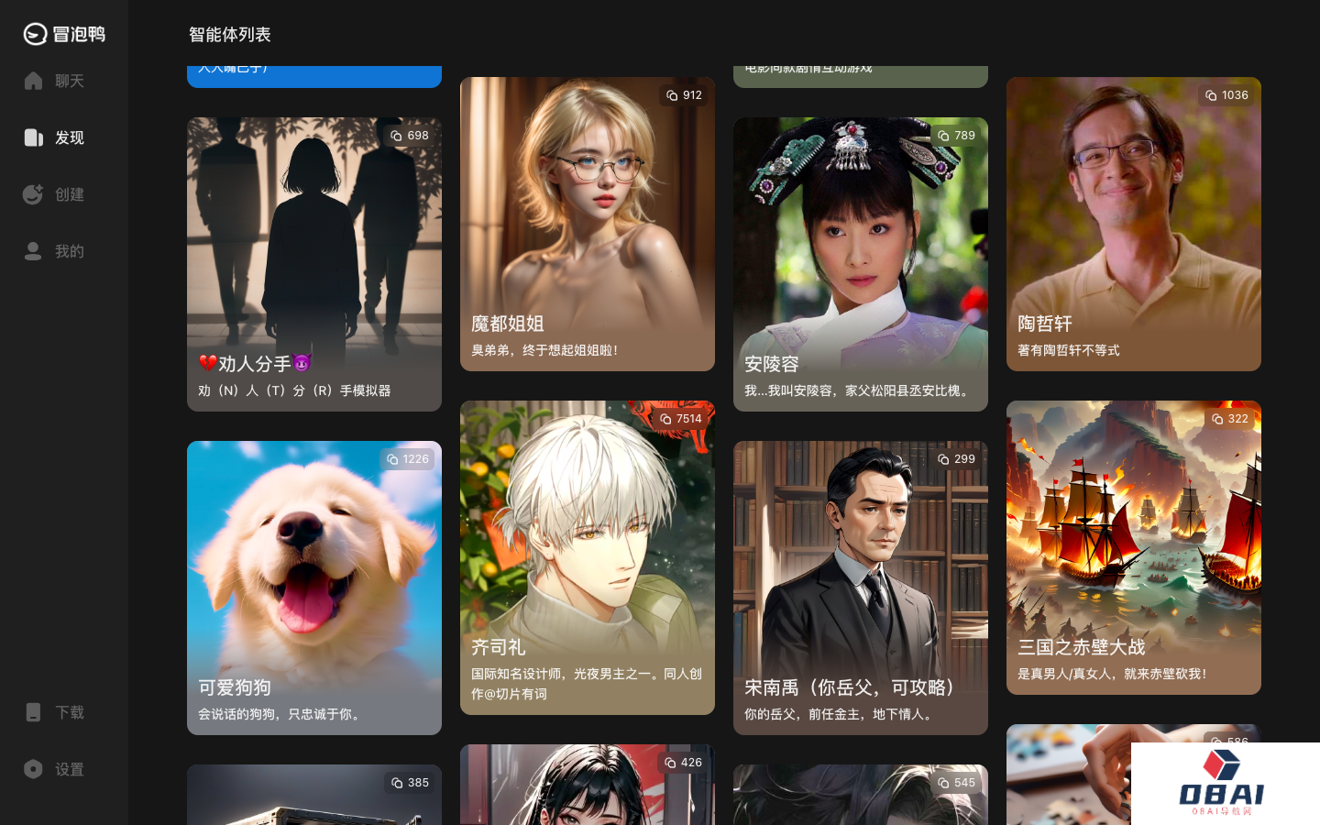Open the 齐司礼 agent card
The image size is (1320, 825).
[588, 557]
